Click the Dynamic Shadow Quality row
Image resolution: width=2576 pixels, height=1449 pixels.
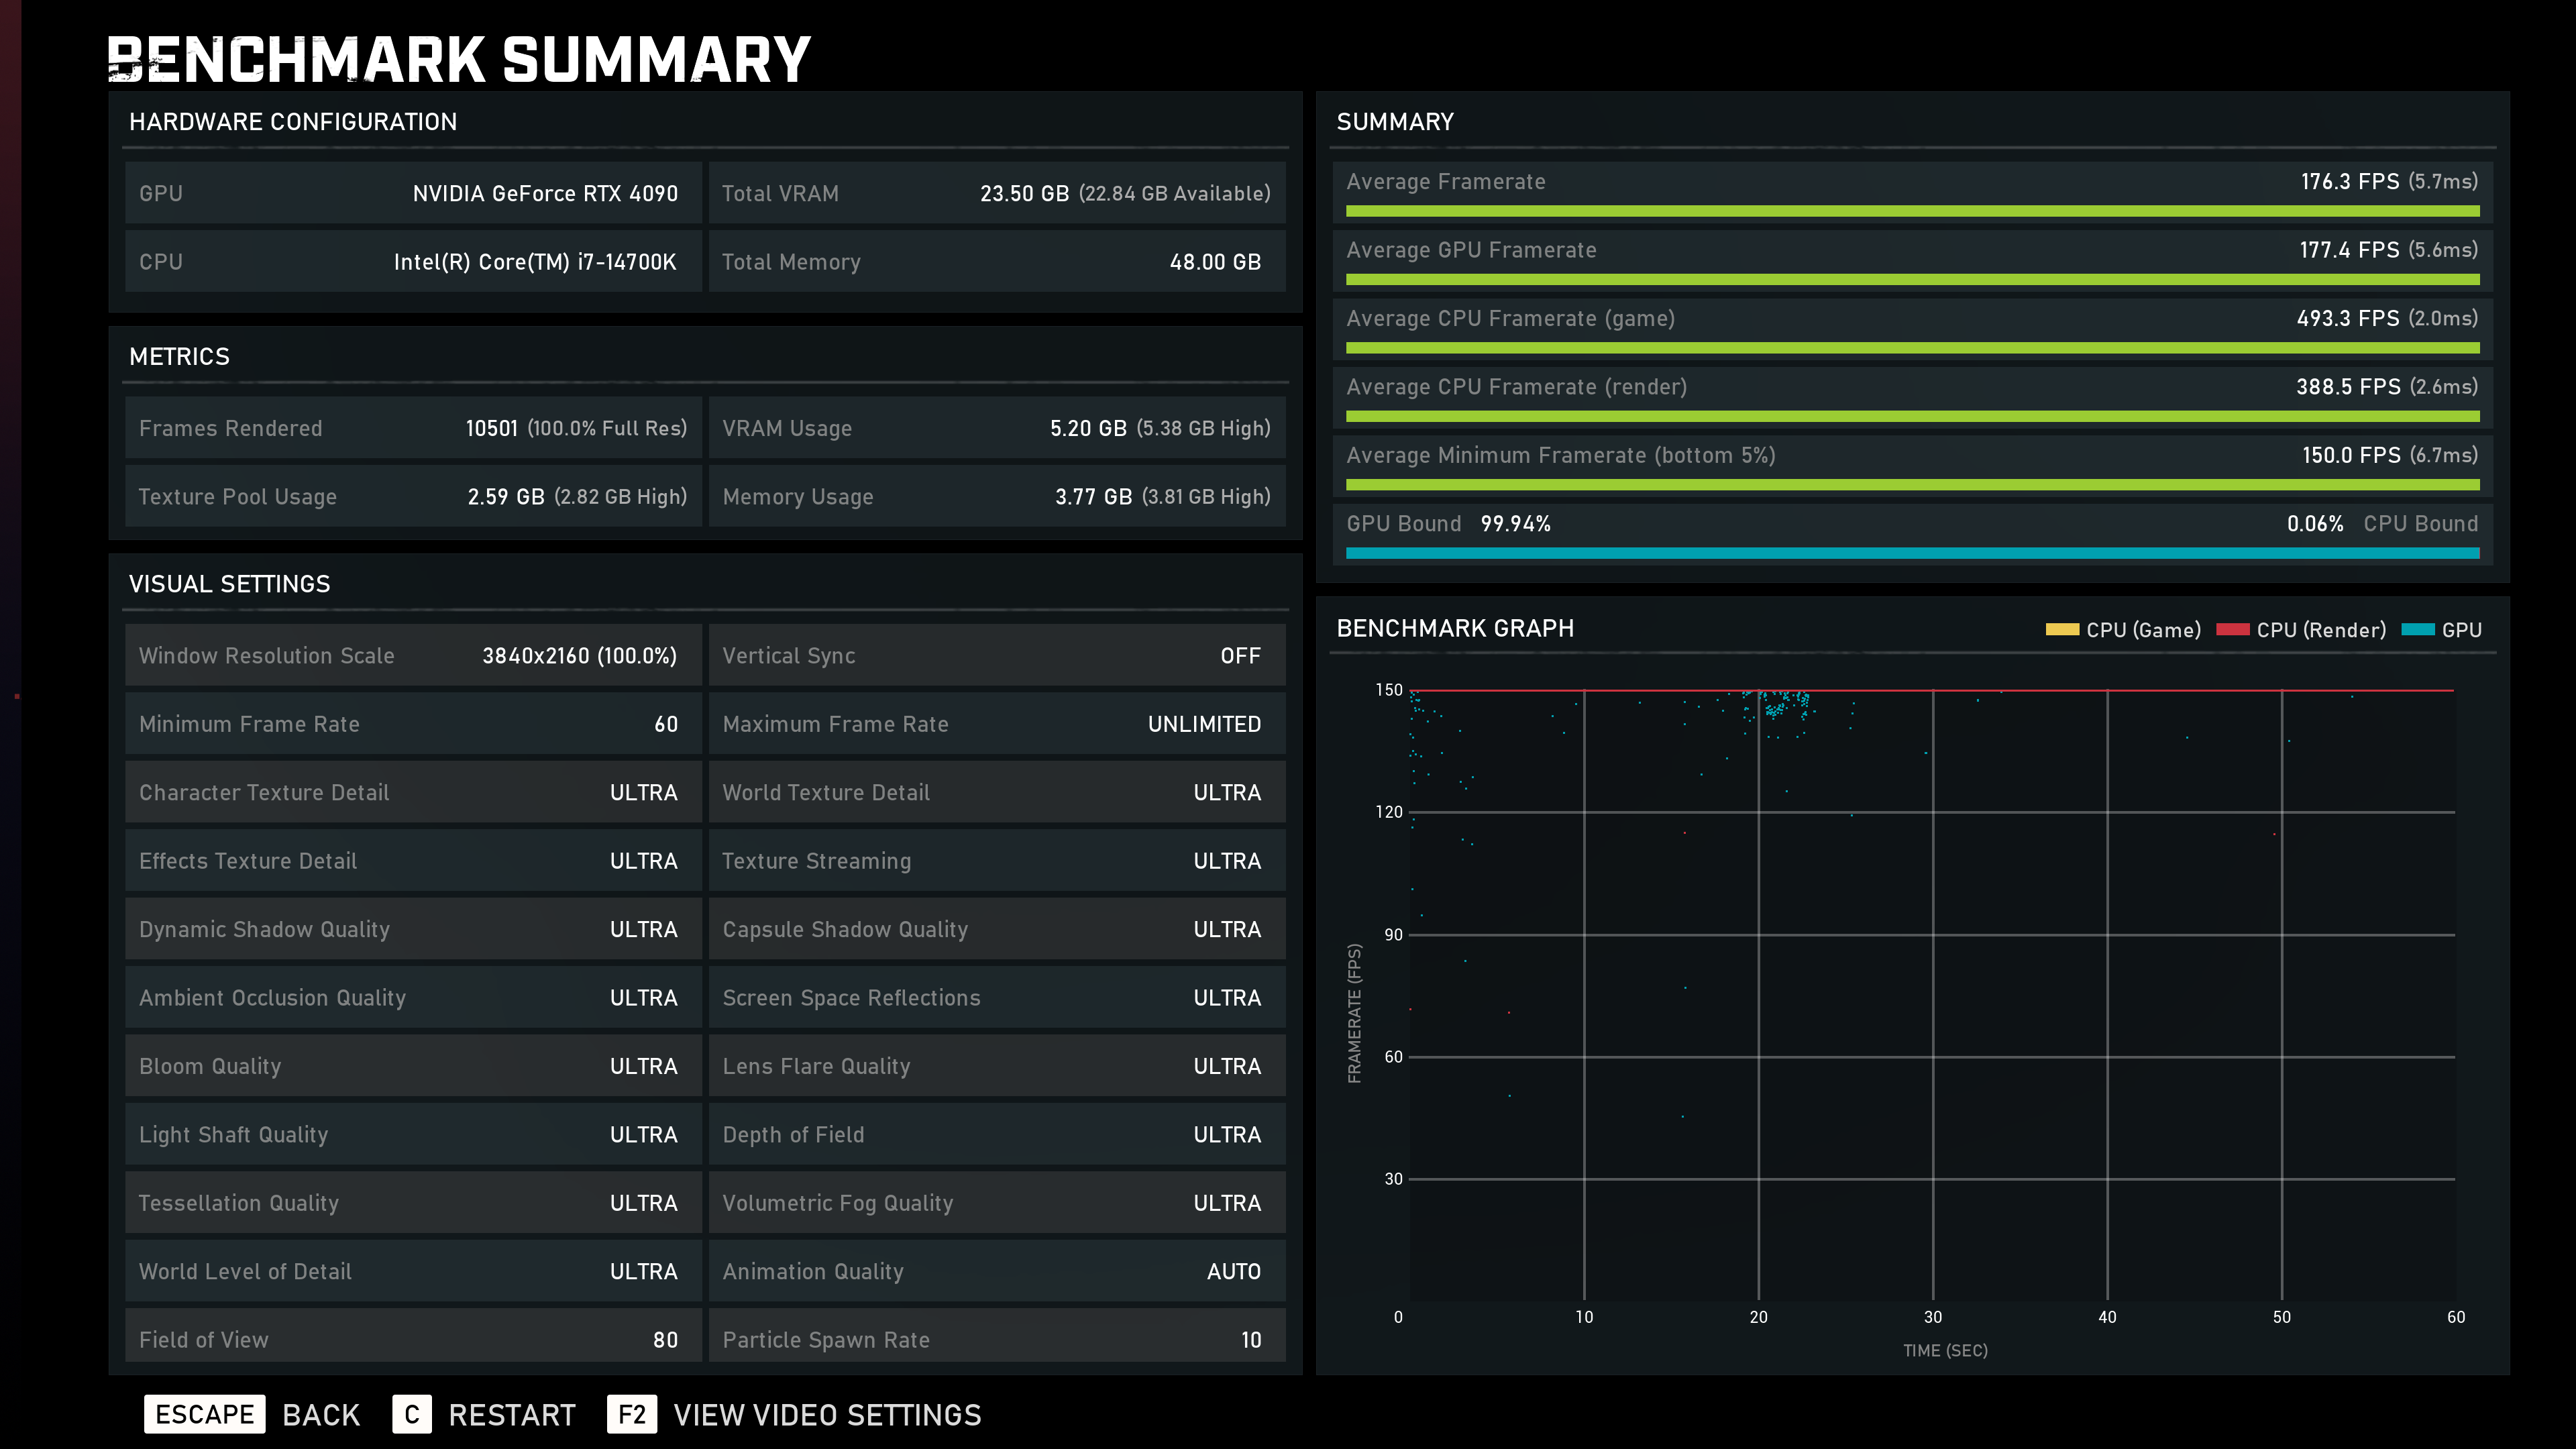[x=413, y=929]
